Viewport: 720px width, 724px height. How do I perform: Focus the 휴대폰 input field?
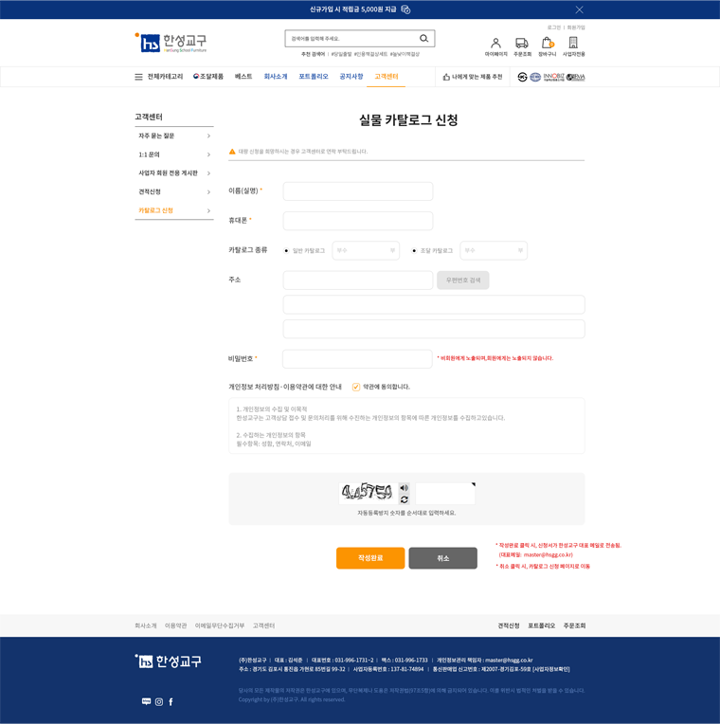point(358,221)
